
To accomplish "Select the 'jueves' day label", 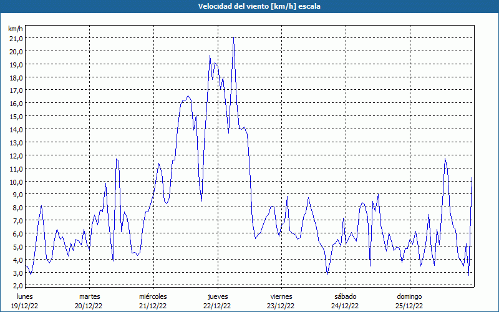I will click(218, 297).
